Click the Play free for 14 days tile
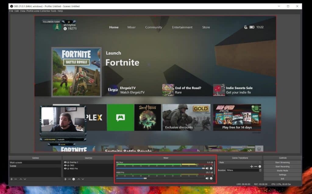The image size is (312, 194). 237,117
